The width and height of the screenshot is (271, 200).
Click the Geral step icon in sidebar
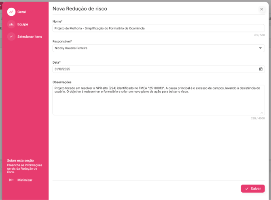pyautogui.click(x=11, y=12)
